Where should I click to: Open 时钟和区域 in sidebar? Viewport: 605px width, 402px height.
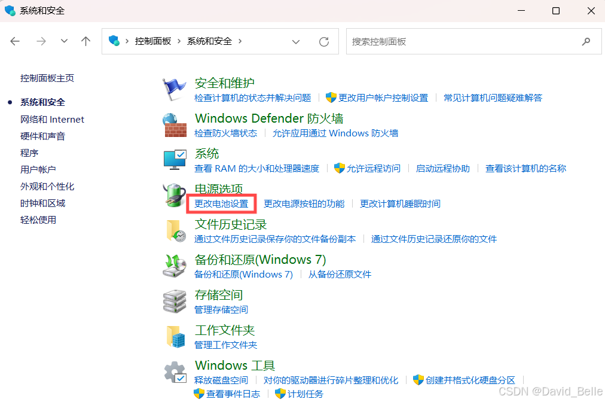pos(42,203)
